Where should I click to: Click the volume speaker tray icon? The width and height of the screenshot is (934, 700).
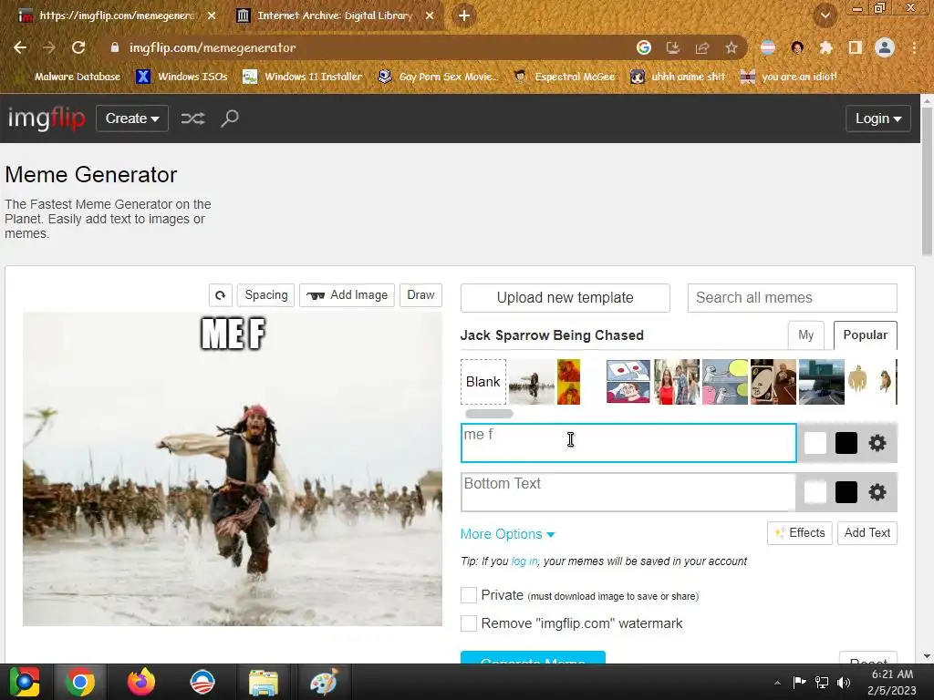(844, 682)
